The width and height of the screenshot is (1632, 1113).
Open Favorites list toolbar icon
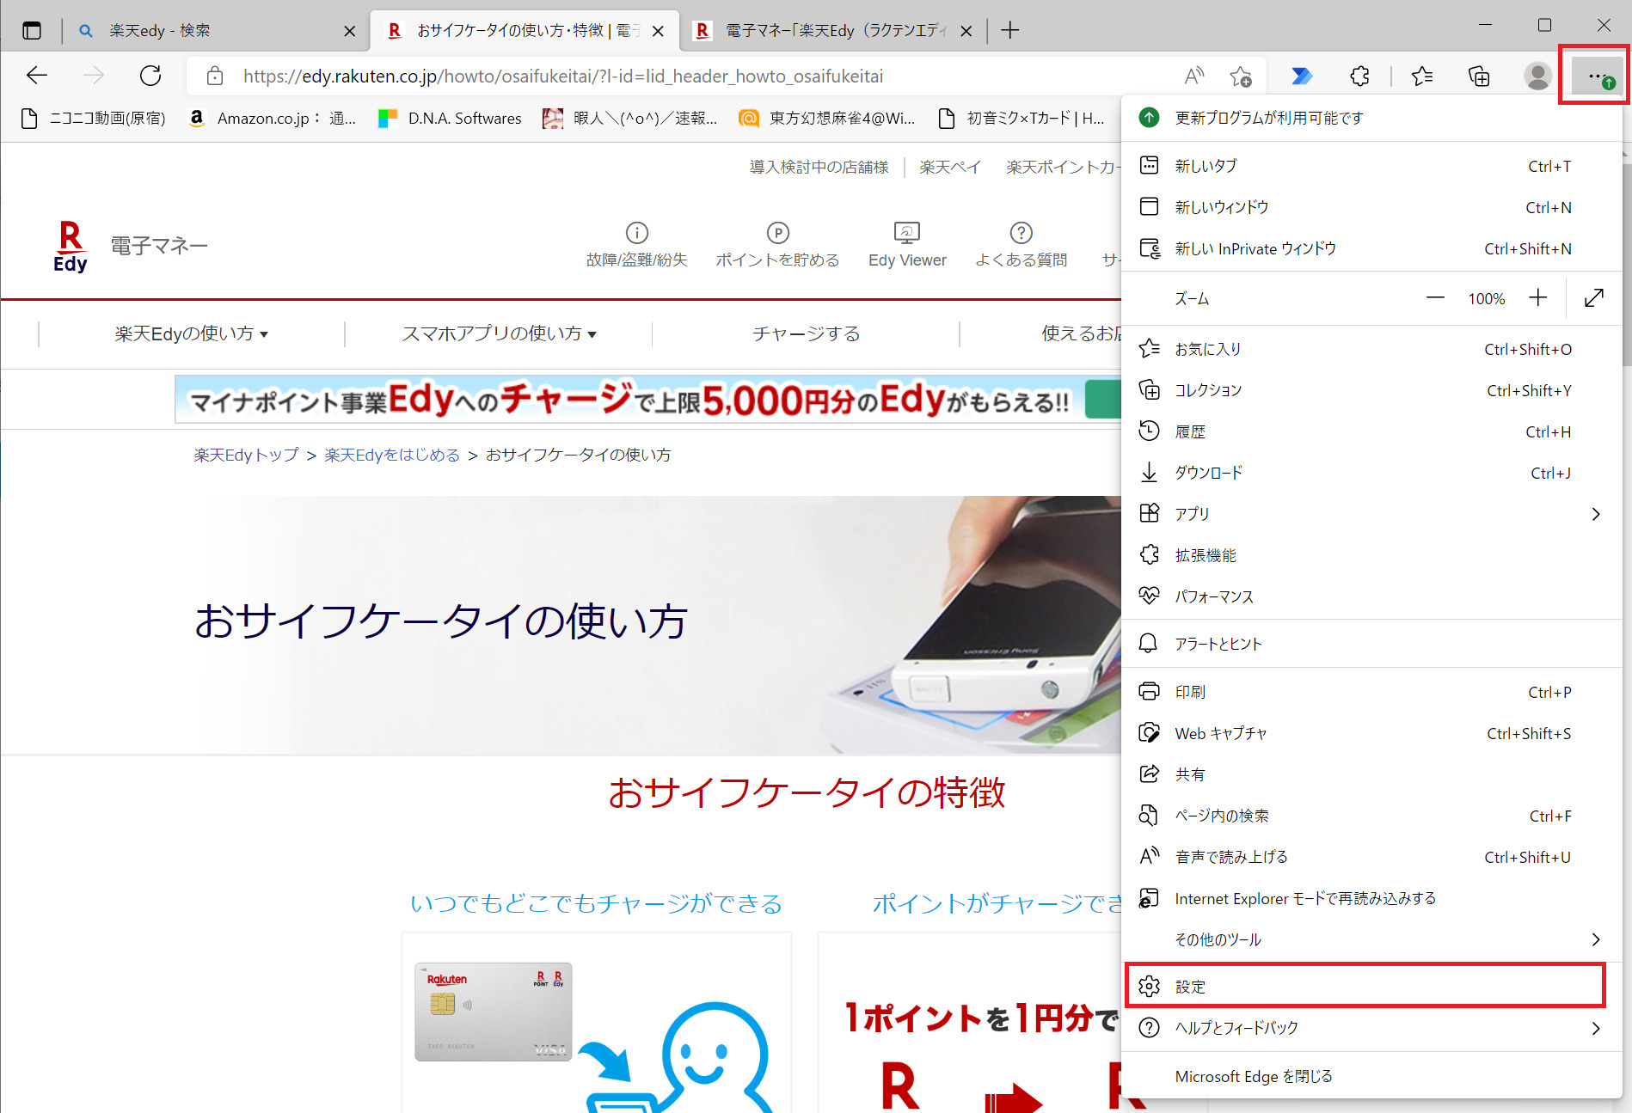[x=1422, y=76]
